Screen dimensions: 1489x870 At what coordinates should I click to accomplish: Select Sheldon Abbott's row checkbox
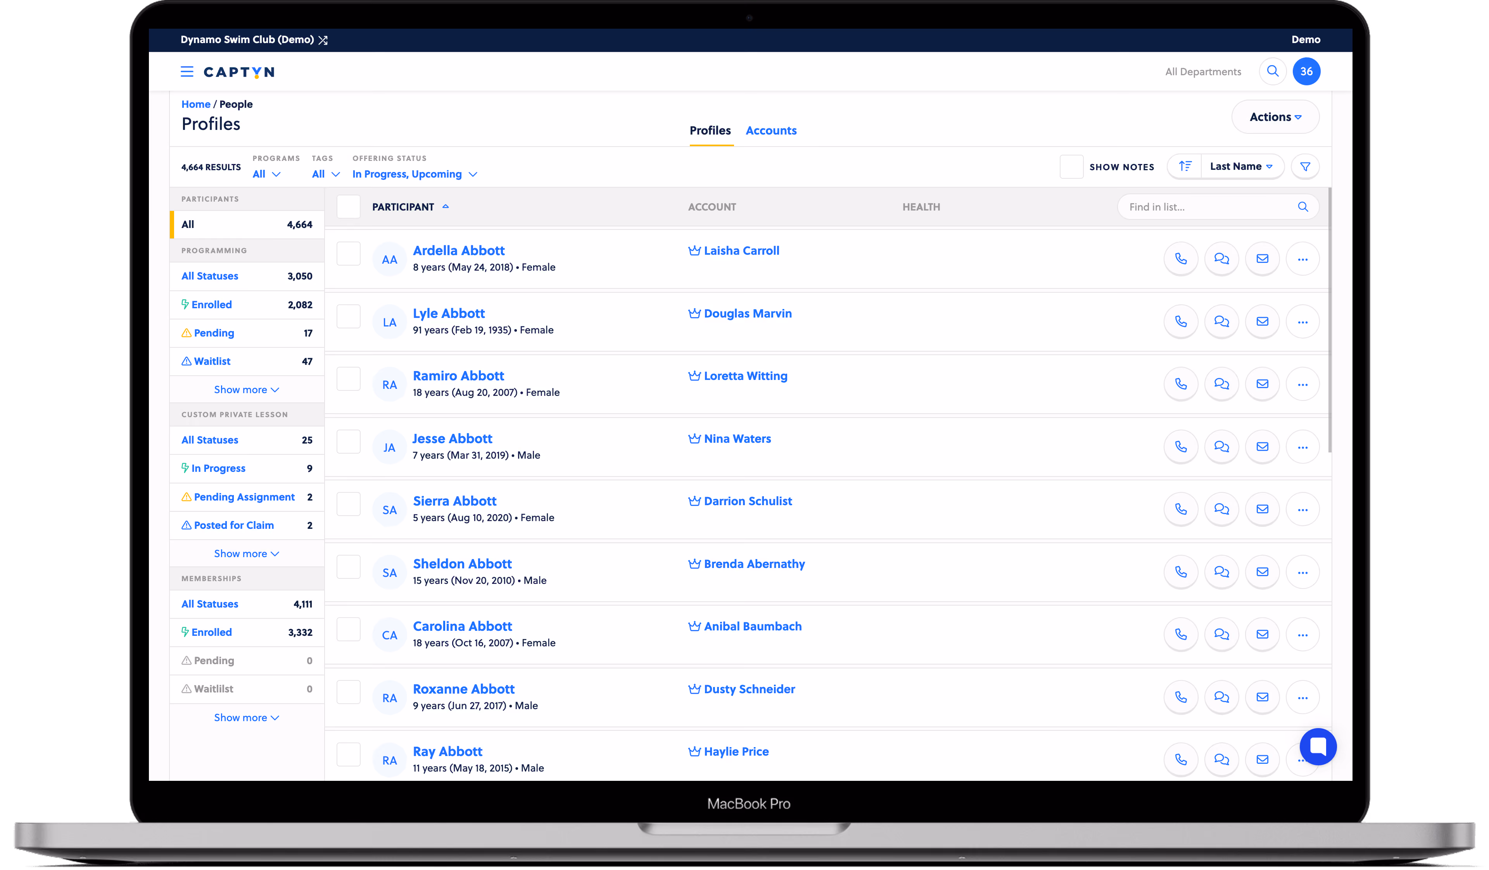tap(348, 567)
